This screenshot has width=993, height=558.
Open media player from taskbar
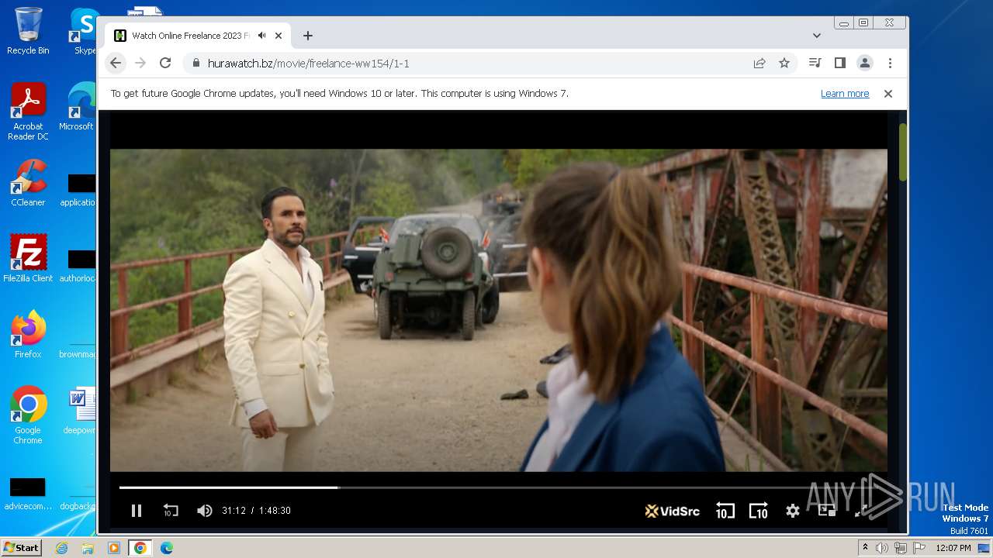click(114, 548)
